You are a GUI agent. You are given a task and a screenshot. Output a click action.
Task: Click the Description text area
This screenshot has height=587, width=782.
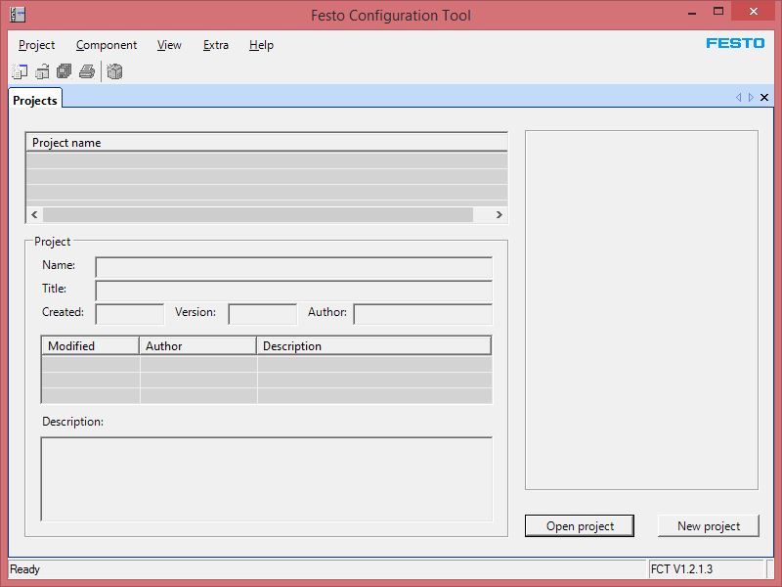click(x=266, y=479)
